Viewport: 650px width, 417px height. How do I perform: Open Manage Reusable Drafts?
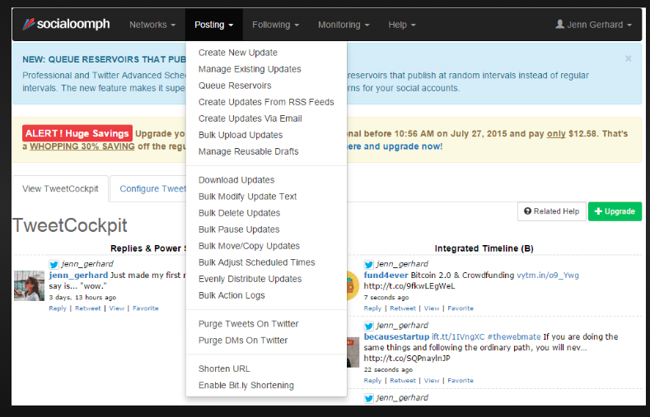(248, 152)
